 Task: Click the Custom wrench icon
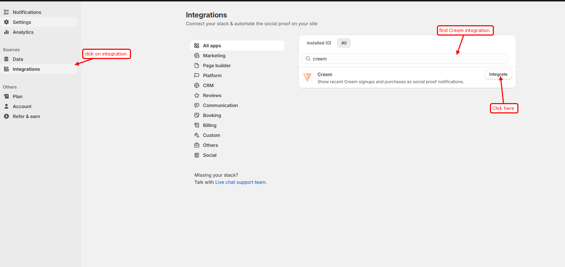197,135
